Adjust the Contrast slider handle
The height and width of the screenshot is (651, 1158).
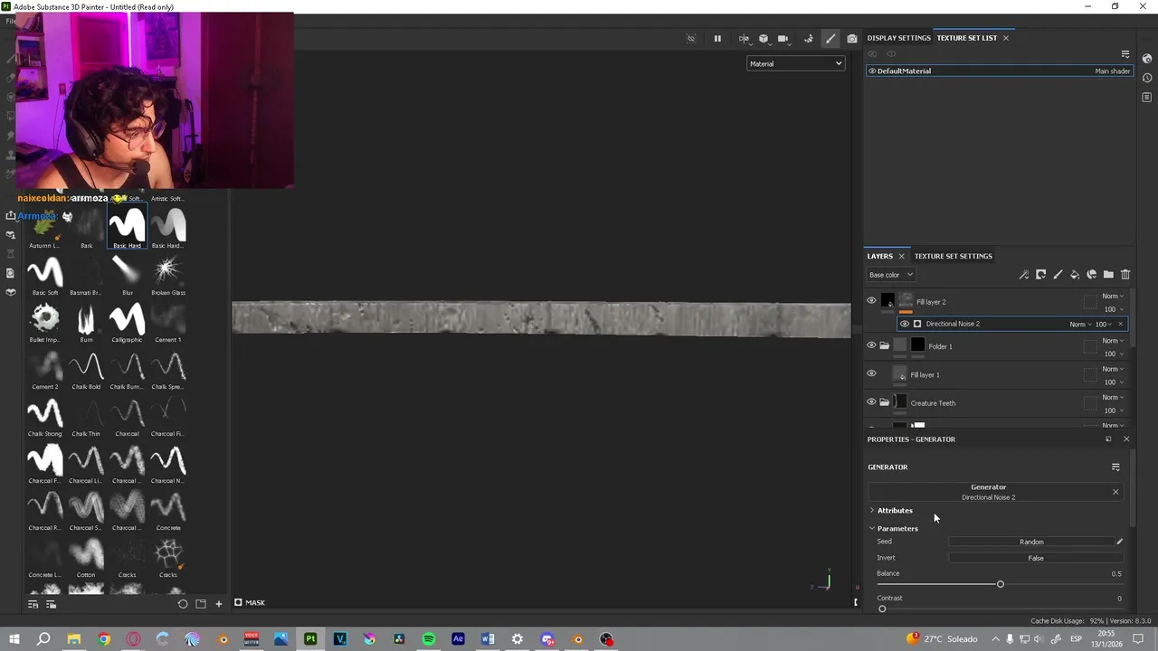coord(882,609)
